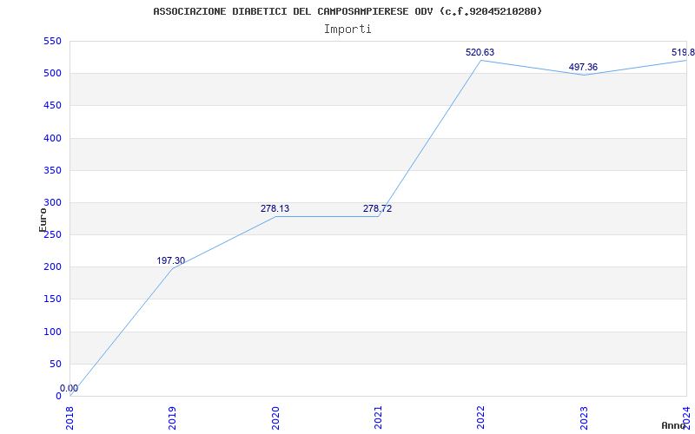Viewport: 695px width, 434px height.
Task: Click the chart title ASSOCIAZIONE DIABETICI DEL CAMPOSAMPIERESE ODV
Action: click(x=347, y=11)
